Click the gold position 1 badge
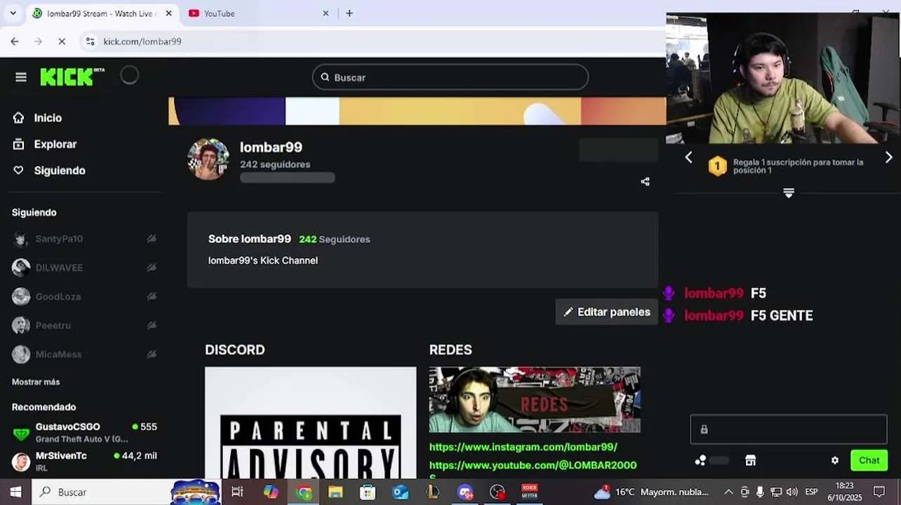This screenshot has height=505, width=901. [717, 166]
